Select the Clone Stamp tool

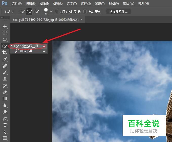click(5, 79)
